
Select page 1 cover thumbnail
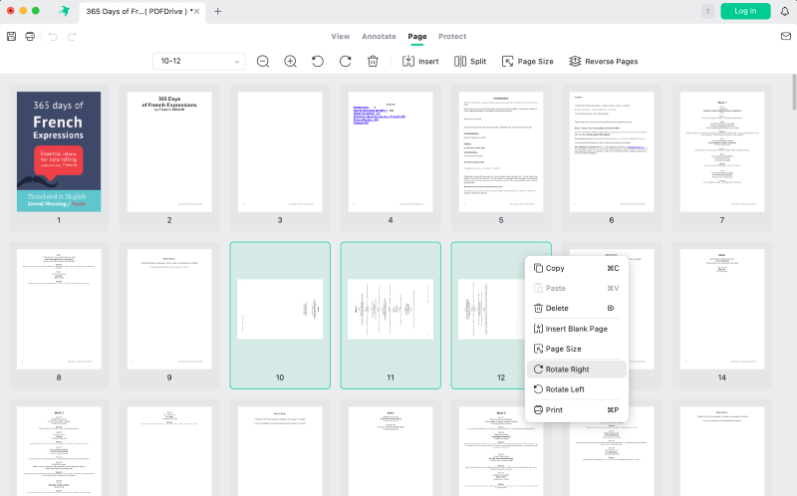coord(59,151)
